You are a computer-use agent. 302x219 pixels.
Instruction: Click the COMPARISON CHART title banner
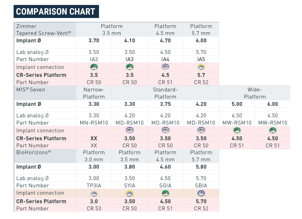coord(56,11)
